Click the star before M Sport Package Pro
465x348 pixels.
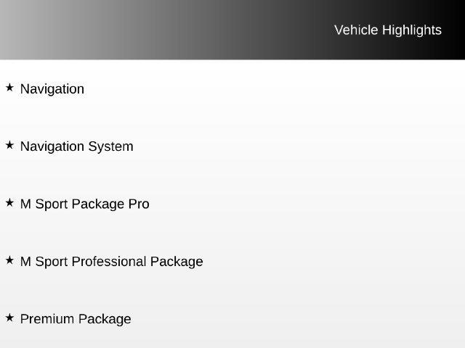pos(9,203)
